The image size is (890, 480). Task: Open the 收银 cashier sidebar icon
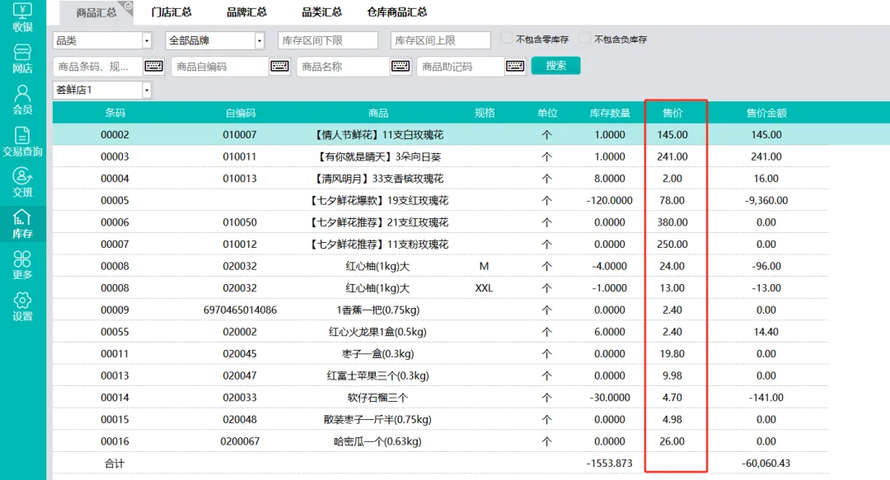click(22, 16)
